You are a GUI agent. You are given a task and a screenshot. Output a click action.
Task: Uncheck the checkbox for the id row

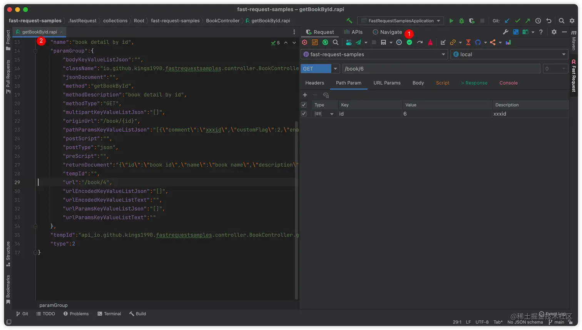tap(304, 114)
